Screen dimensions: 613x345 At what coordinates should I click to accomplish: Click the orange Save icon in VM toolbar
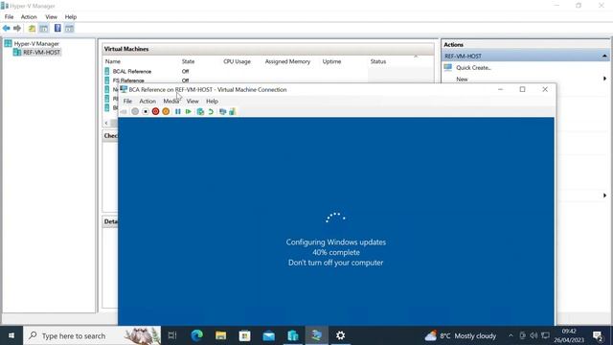[x=166, y=111]
